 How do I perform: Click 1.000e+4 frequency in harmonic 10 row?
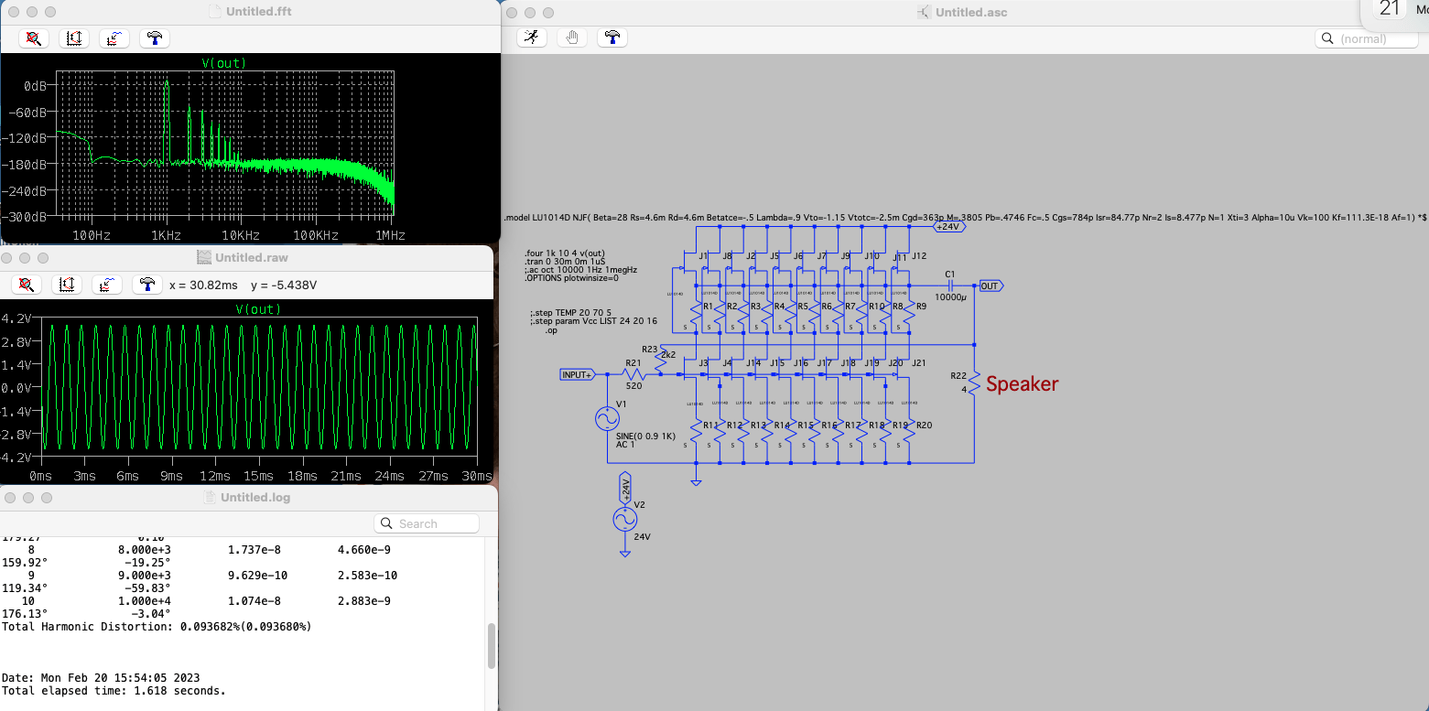(144, 601)
